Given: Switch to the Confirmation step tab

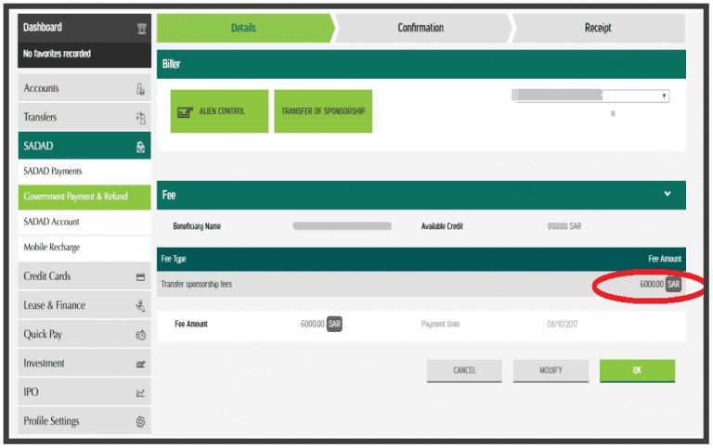Looking at the screenshot, I should 421,28.
